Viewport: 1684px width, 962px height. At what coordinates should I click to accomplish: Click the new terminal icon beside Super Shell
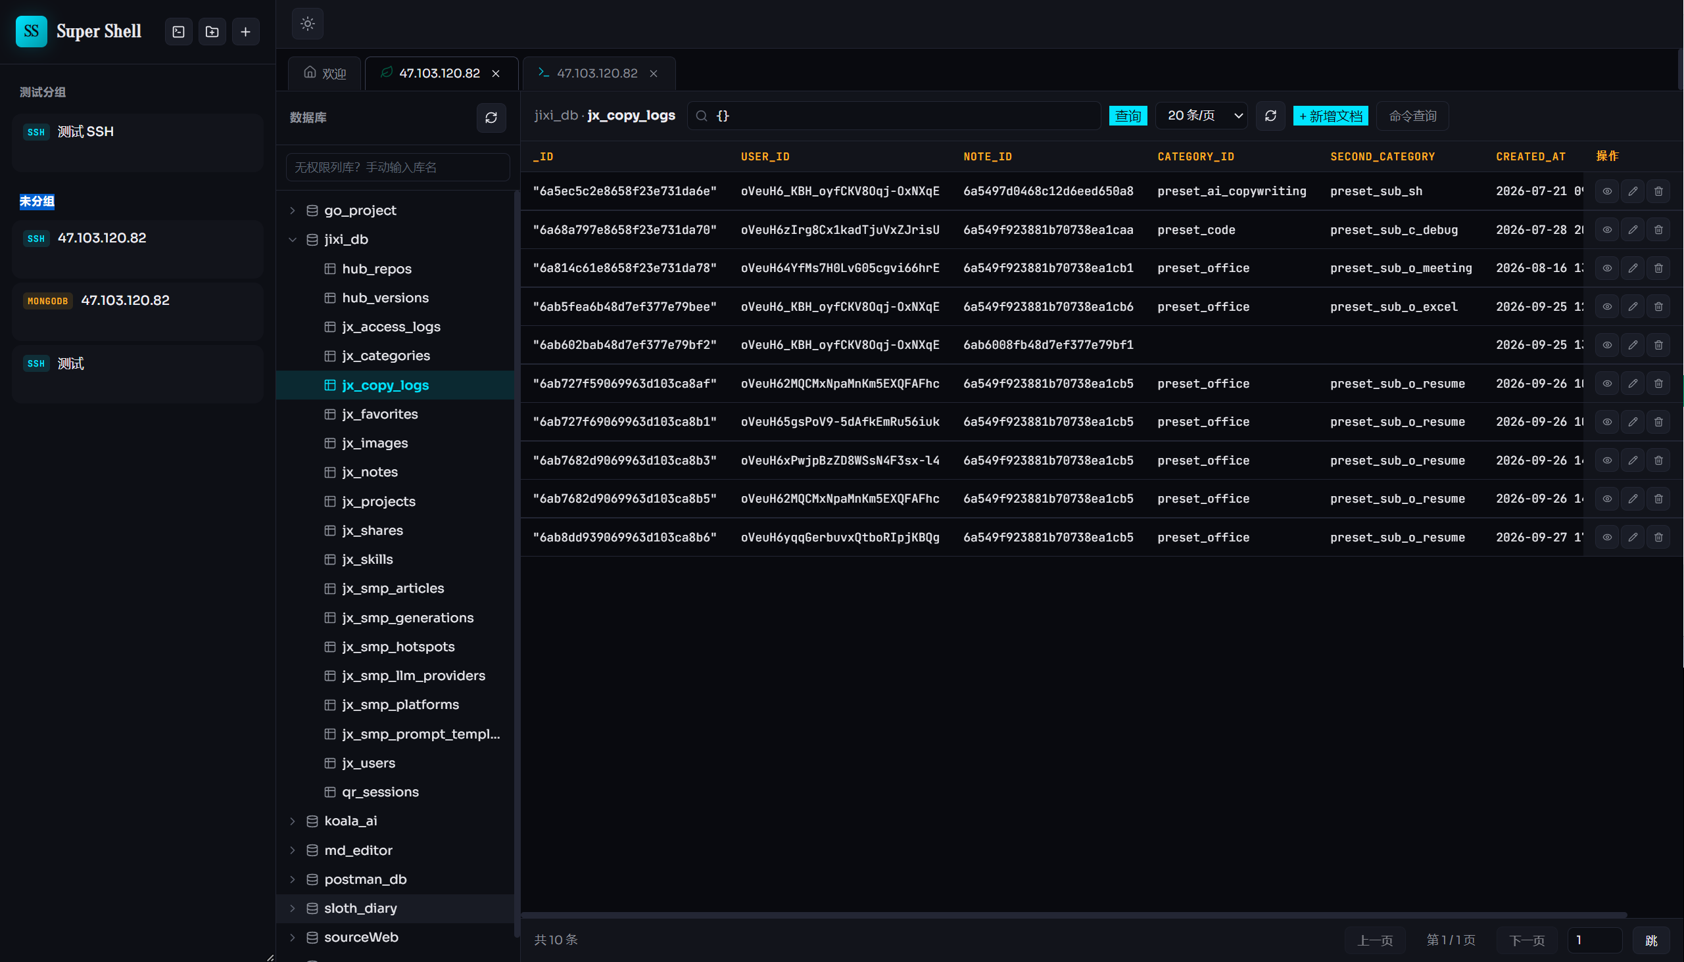coord(178,32)
